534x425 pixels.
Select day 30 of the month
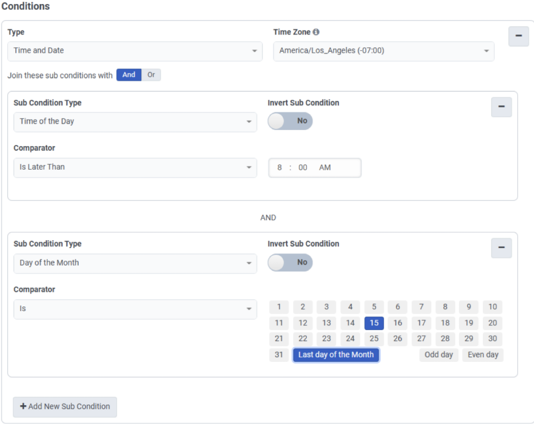(x=492, y=339)
